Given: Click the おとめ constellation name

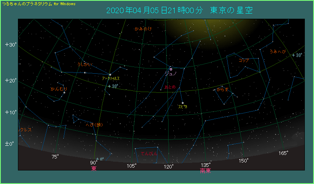Looking at the screenshot, I should click(170, 87).
